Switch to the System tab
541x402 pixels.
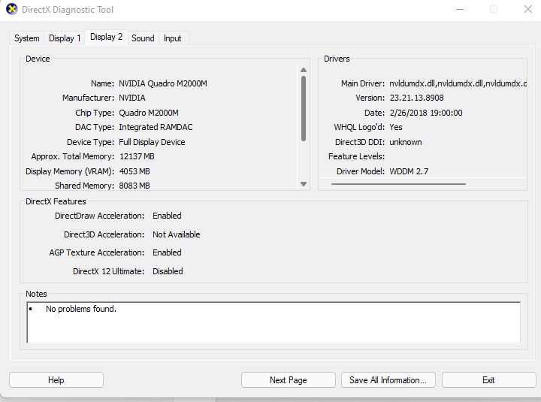pyautogui.click(x=27, y=38)
